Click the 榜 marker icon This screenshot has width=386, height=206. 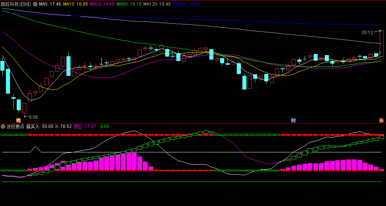coord(19,121)
